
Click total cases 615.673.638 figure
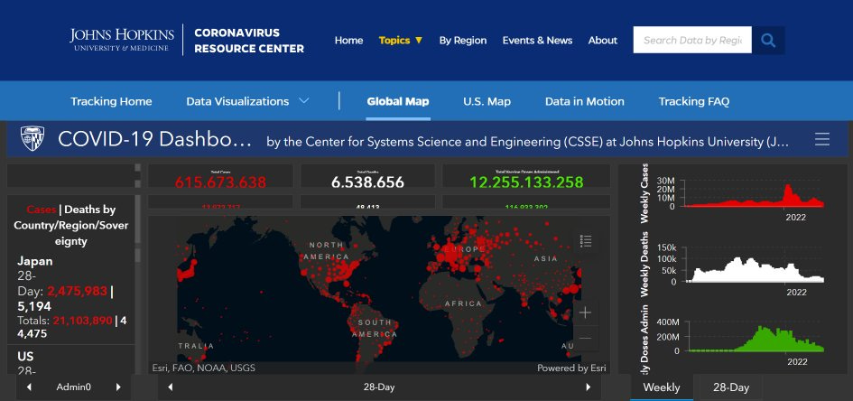pos(221,182)
